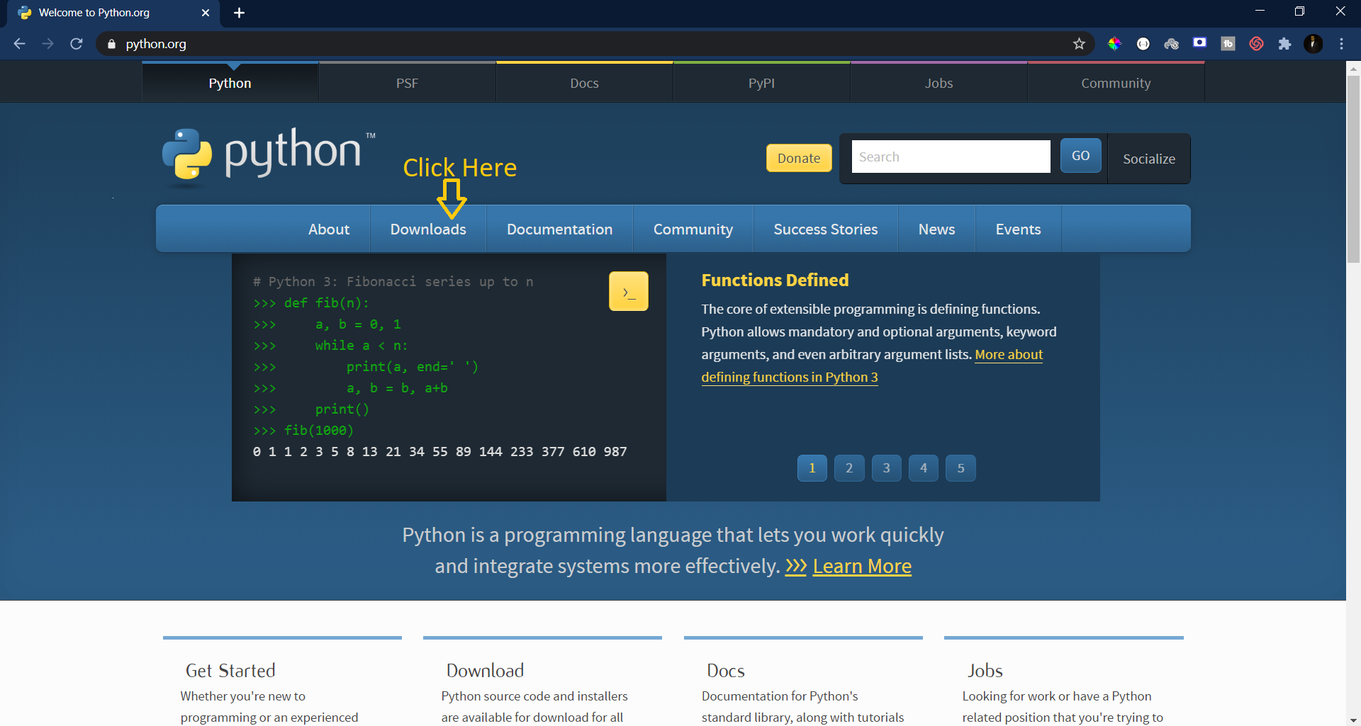Select the PyPI top-bar tab
The height and width of the screenshot is (726, 1361).
click(761, 83)
